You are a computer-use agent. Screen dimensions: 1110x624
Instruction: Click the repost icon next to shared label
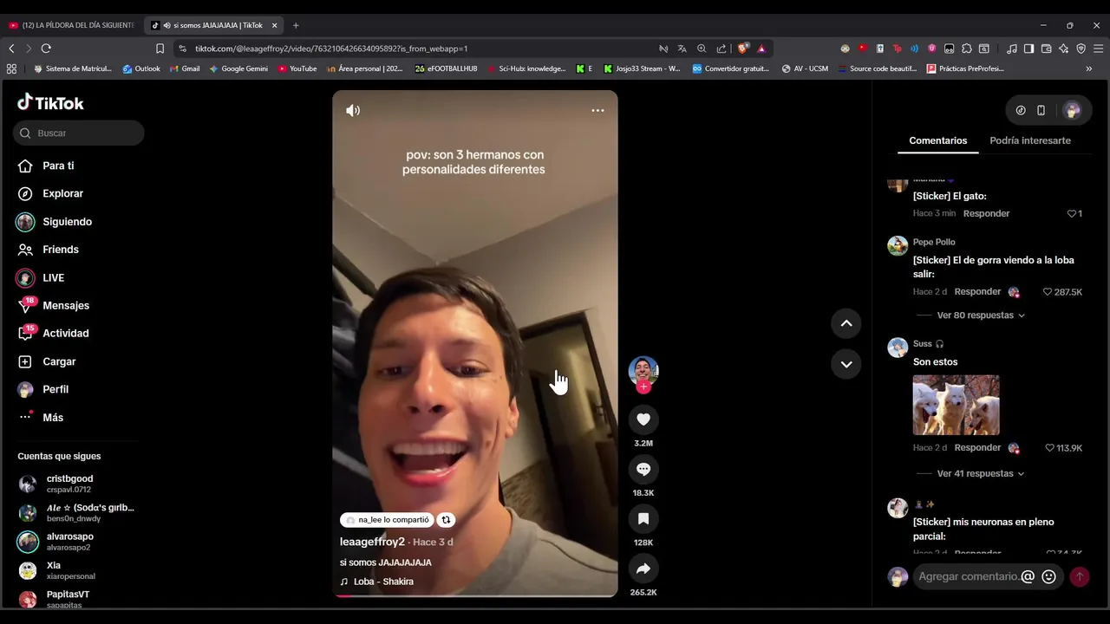point(446,520)
